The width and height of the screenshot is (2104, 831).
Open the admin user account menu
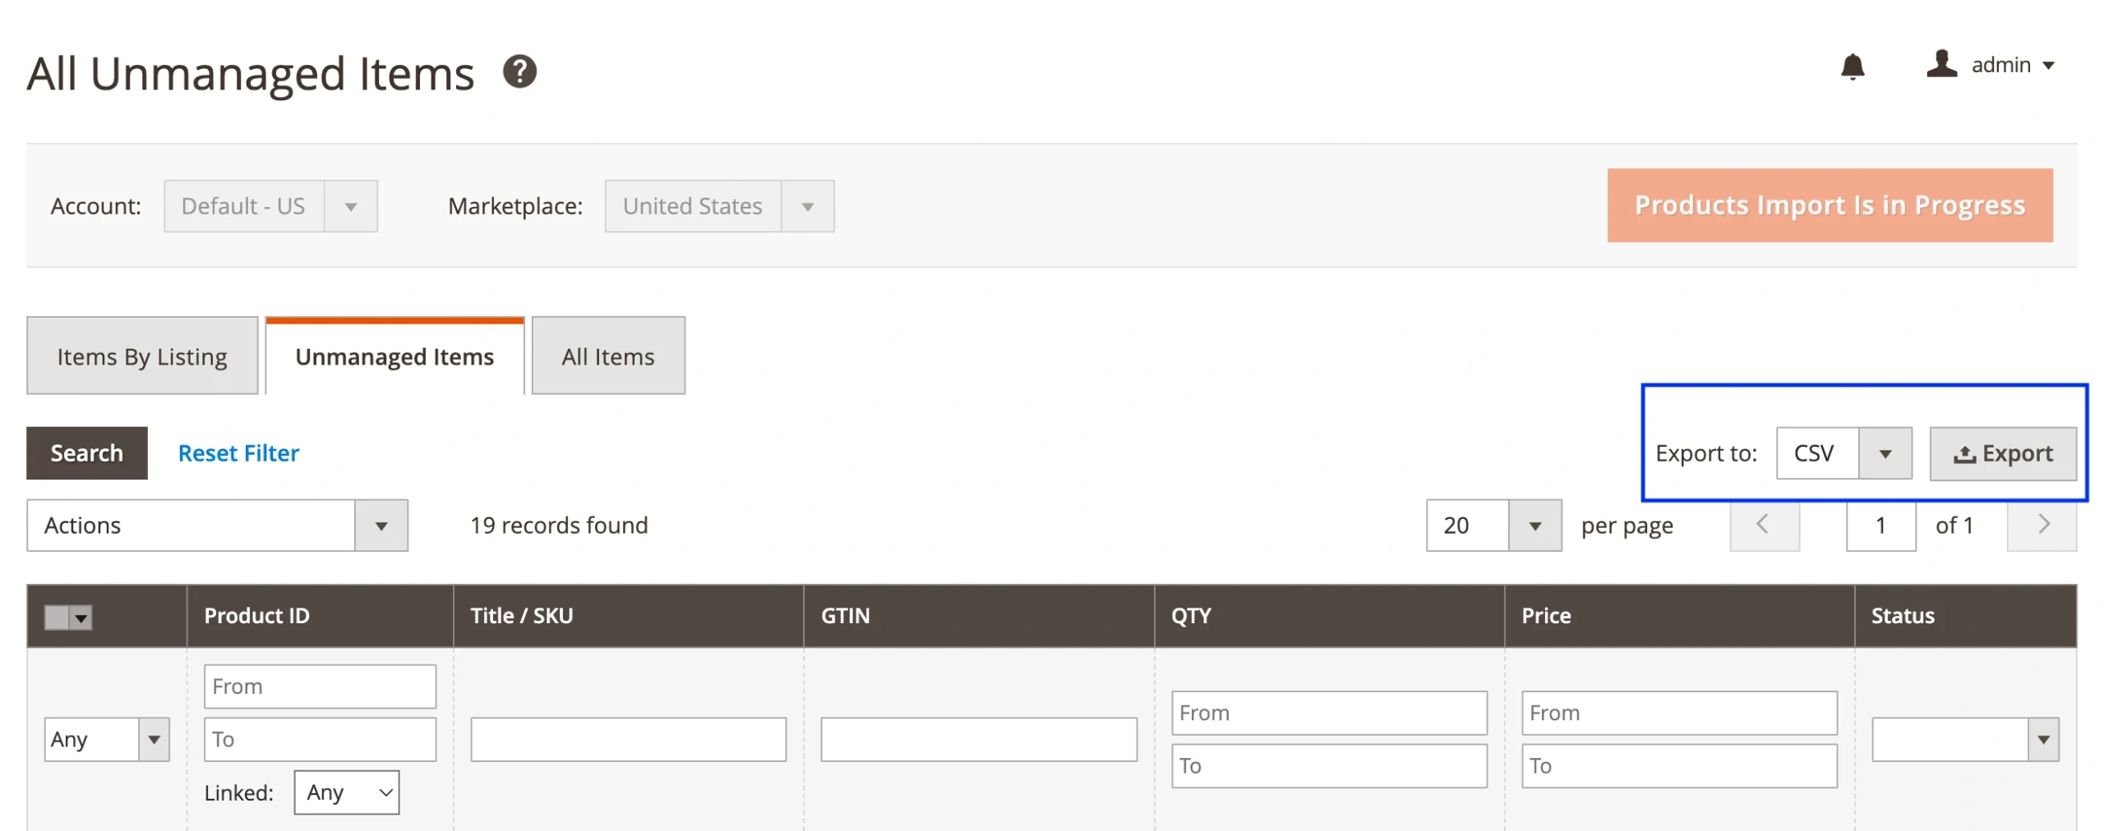(x=1990, y=65)
